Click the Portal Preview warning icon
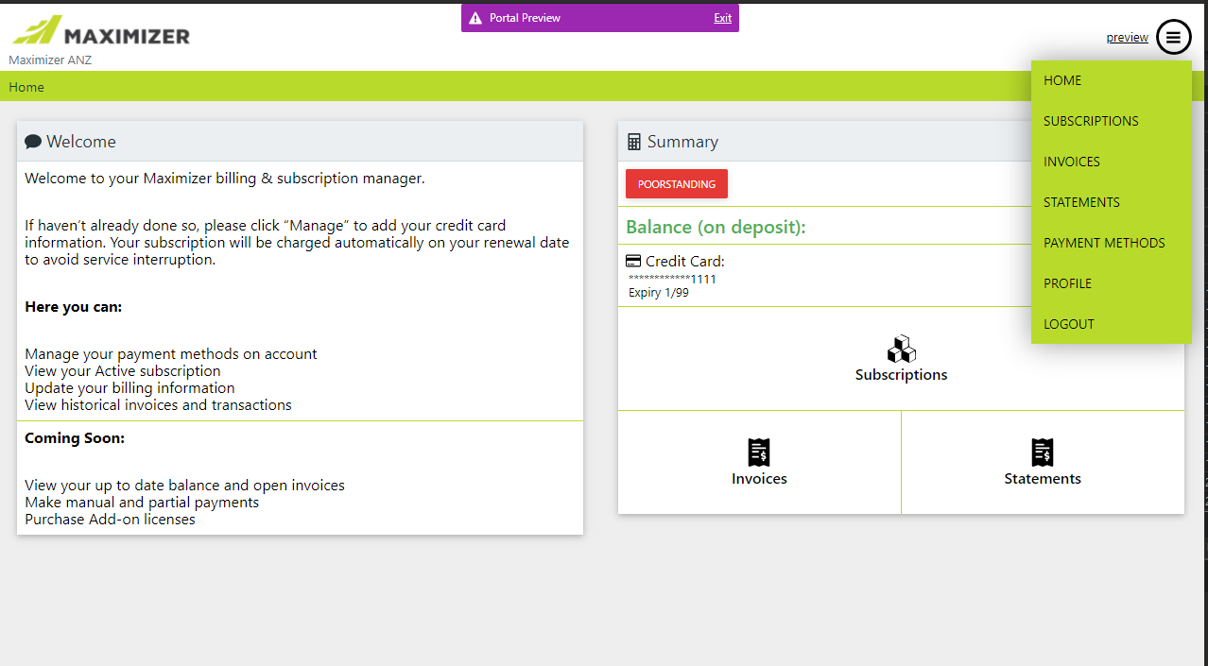The height and width of the screenshot is (666, 1208). click(x=475, y=18)
